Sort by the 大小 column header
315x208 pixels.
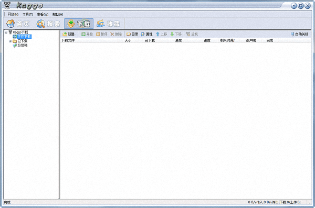point(128,40)
